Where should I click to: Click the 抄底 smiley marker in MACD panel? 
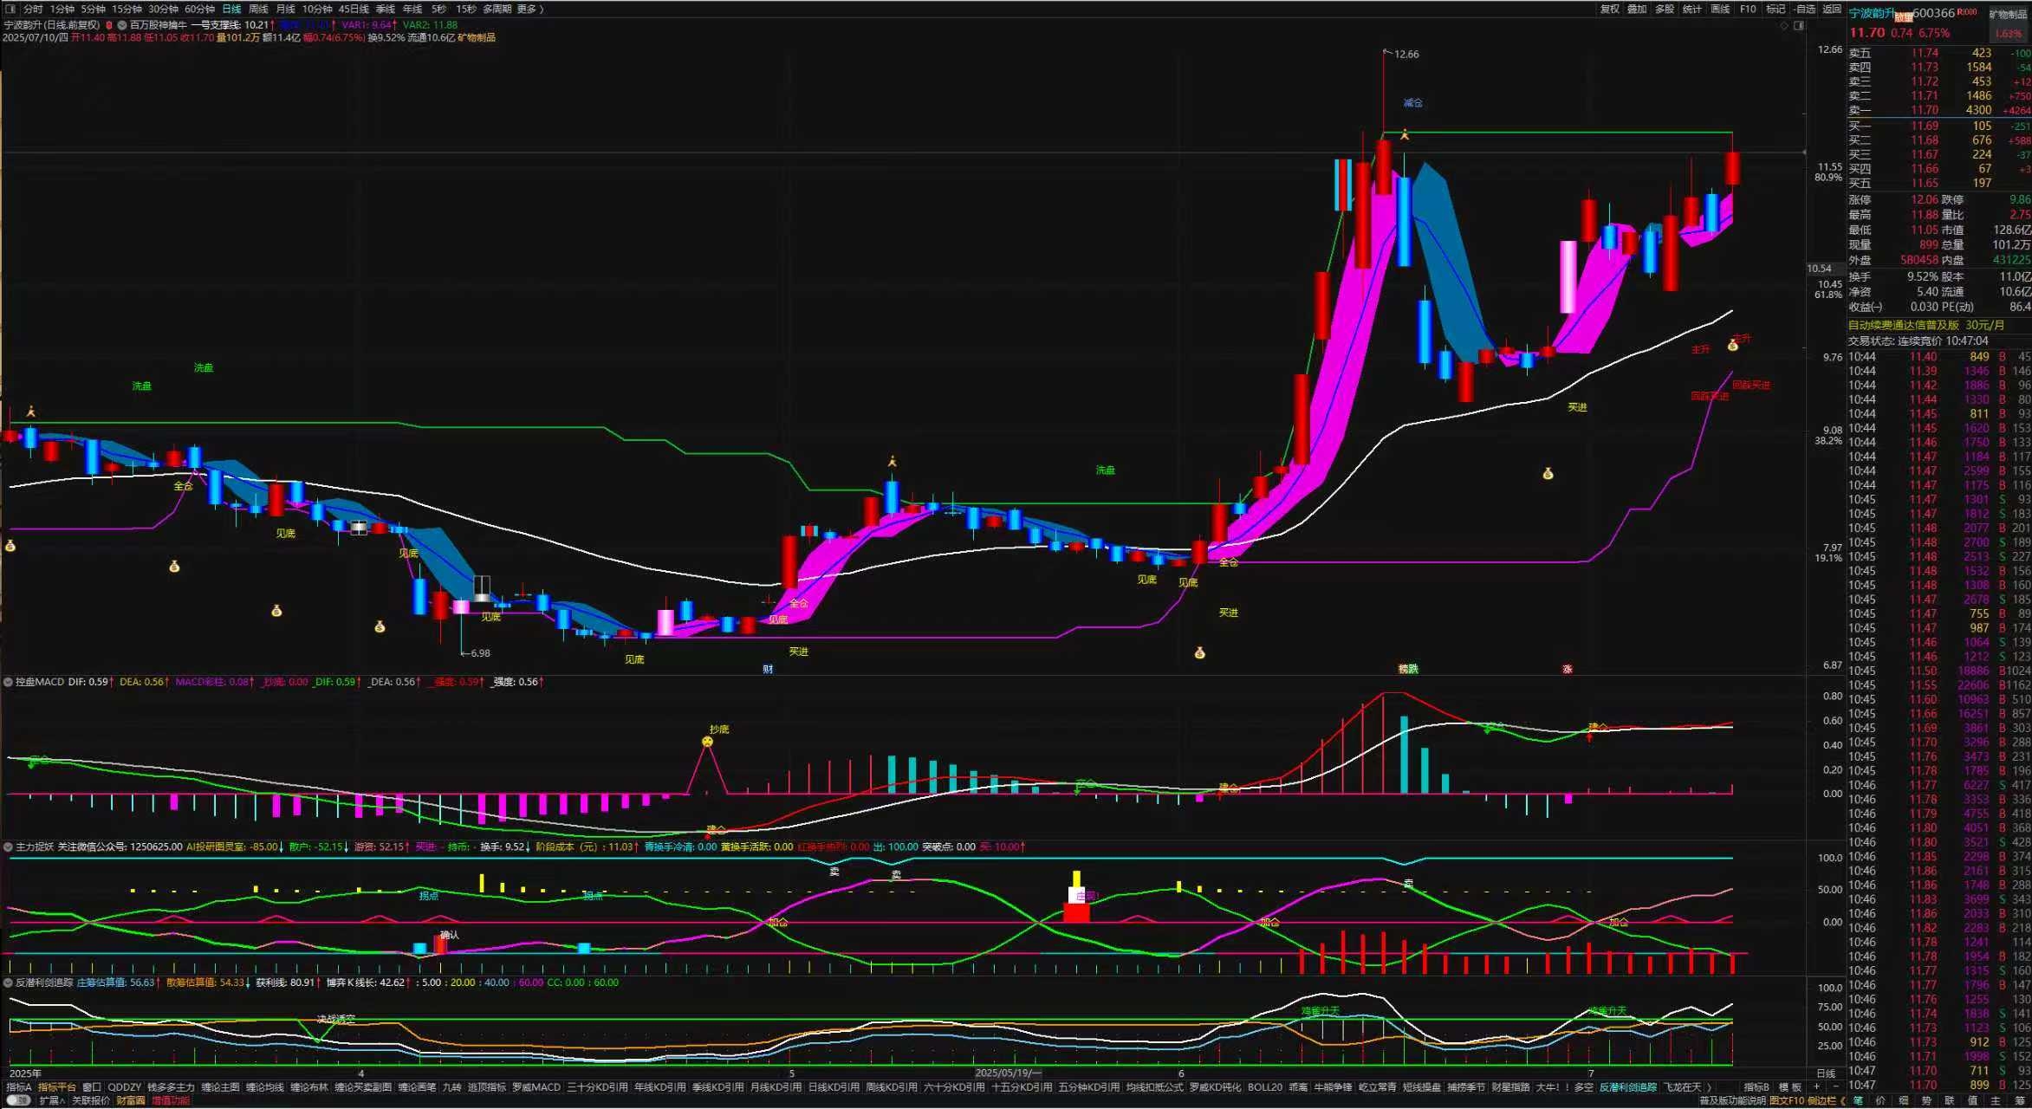[x=707, y=742]
